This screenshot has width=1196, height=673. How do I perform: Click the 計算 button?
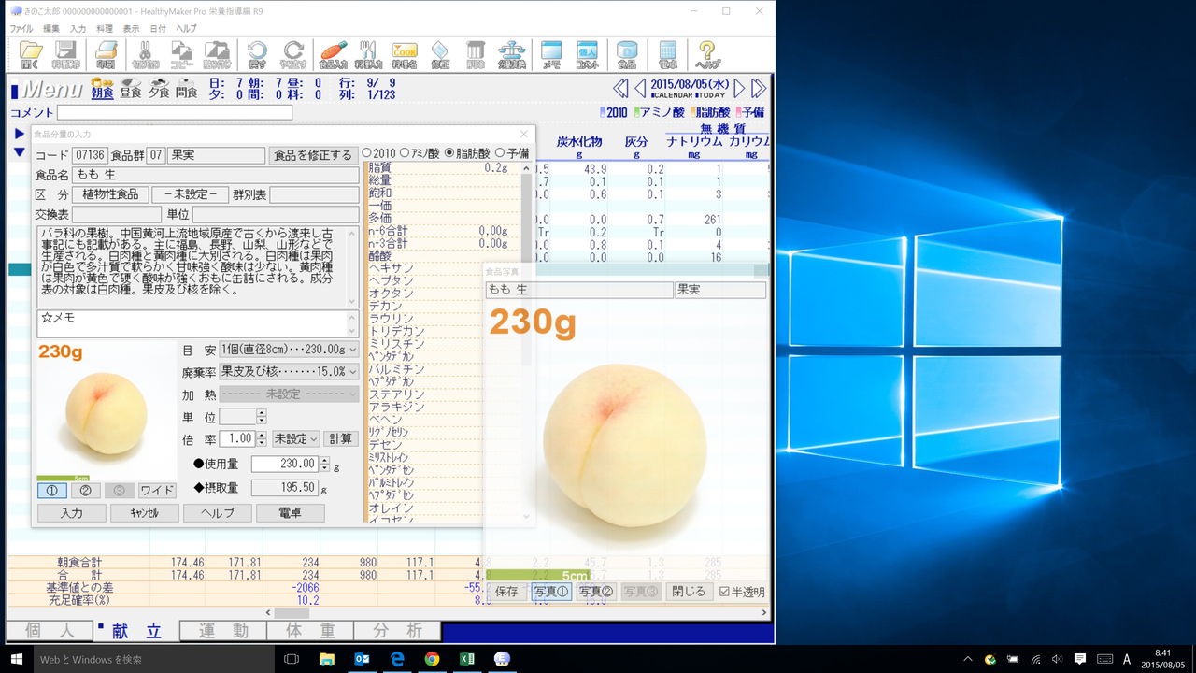341,439
